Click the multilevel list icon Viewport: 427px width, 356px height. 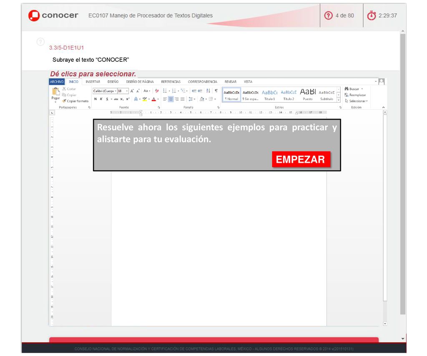click(183, 91)
